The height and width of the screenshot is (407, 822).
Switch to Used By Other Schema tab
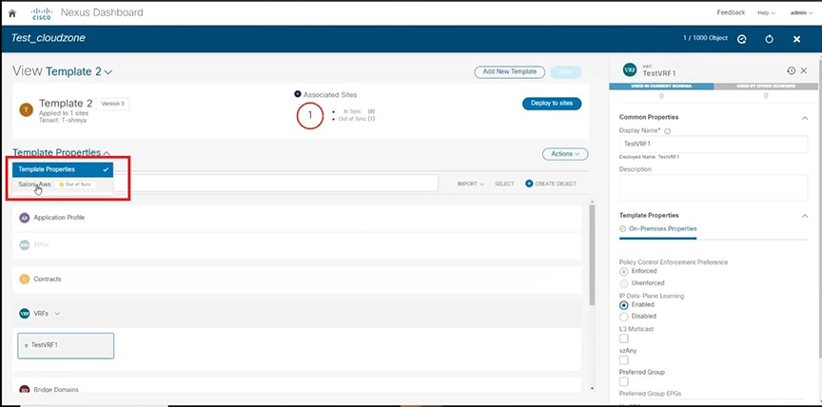pyautogui.click(x=766, y=86)
